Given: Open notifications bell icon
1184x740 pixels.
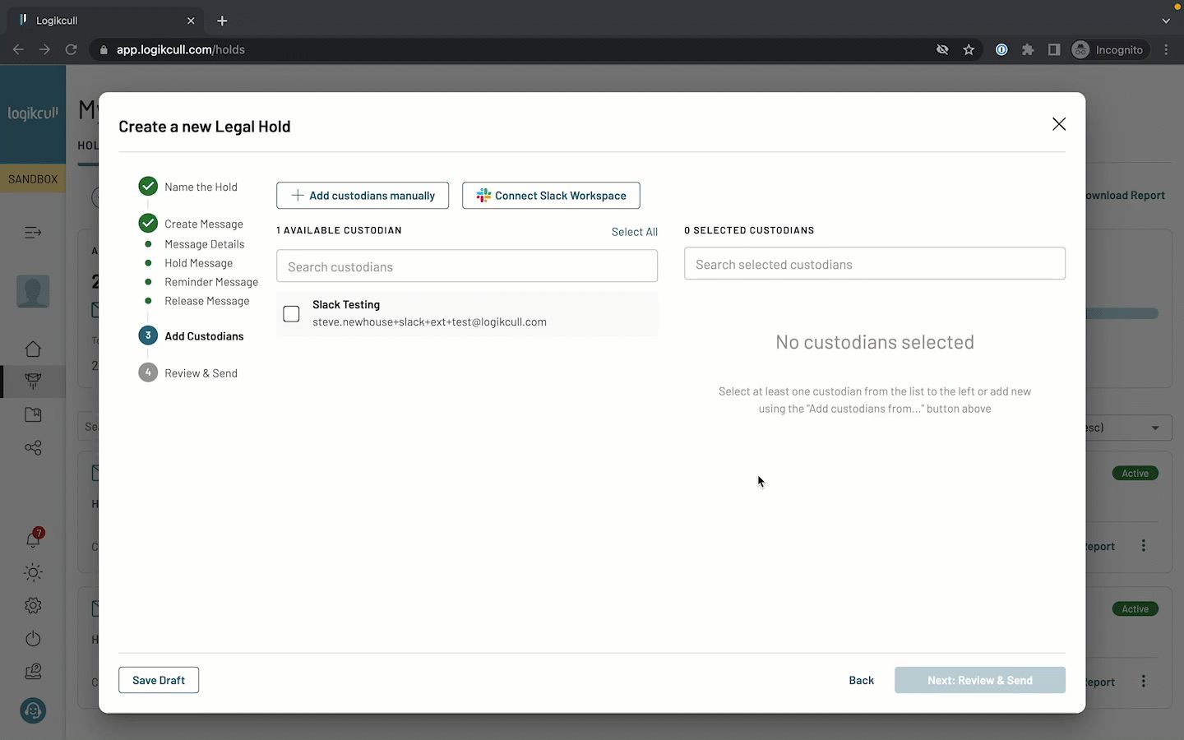Looking at the screenshot, I should [33, 539].
